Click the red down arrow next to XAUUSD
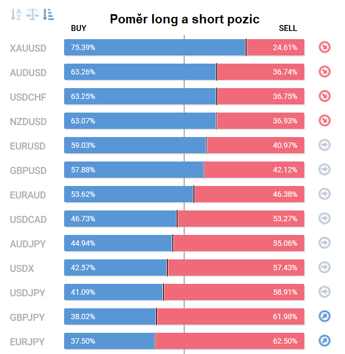Image resolution: width=345 pixels, height=354 pixels. pyautogui.click(x=324, y=47)
